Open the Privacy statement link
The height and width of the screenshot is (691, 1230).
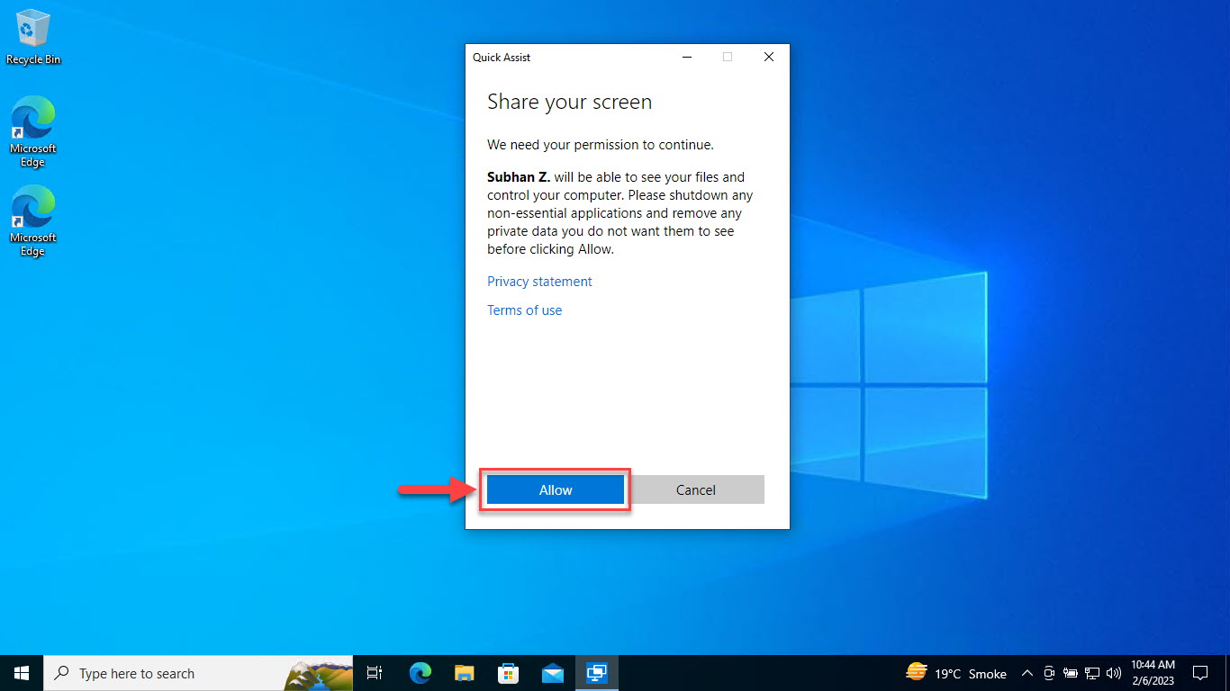coord(539,281)
